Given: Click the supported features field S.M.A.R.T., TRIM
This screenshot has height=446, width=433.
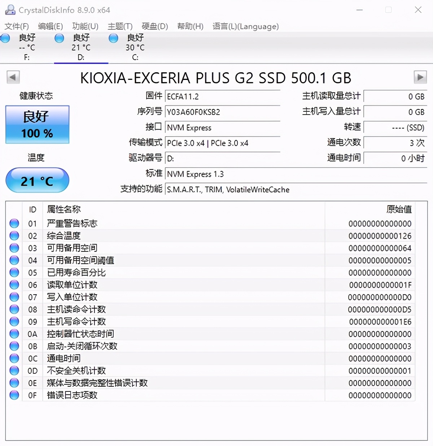Looking at the screenshot, I should pyautogui.click(x=296, y=190).
